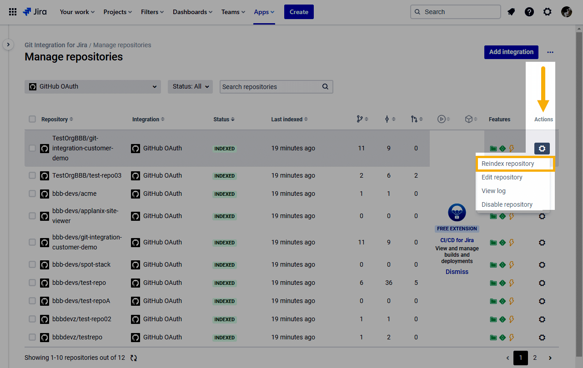Screen dimensions: 583x368
Task: Select Reindex repository from the menu
Action: (x=515, y=164)
